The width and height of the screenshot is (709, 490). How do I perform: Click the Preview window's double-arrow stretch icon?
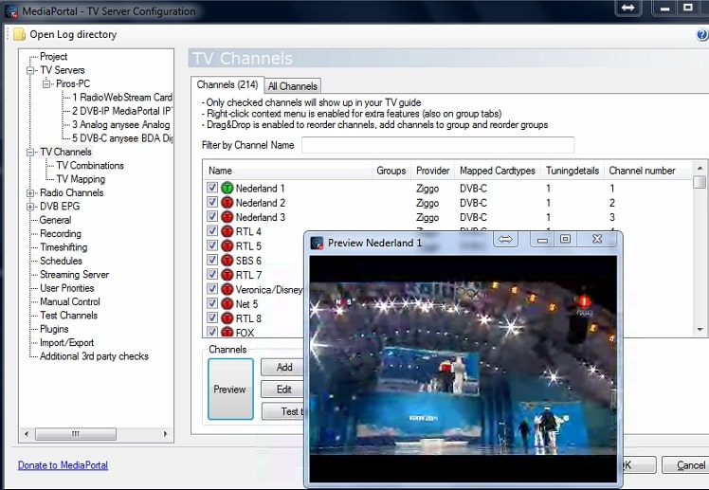tap(505, 239)
